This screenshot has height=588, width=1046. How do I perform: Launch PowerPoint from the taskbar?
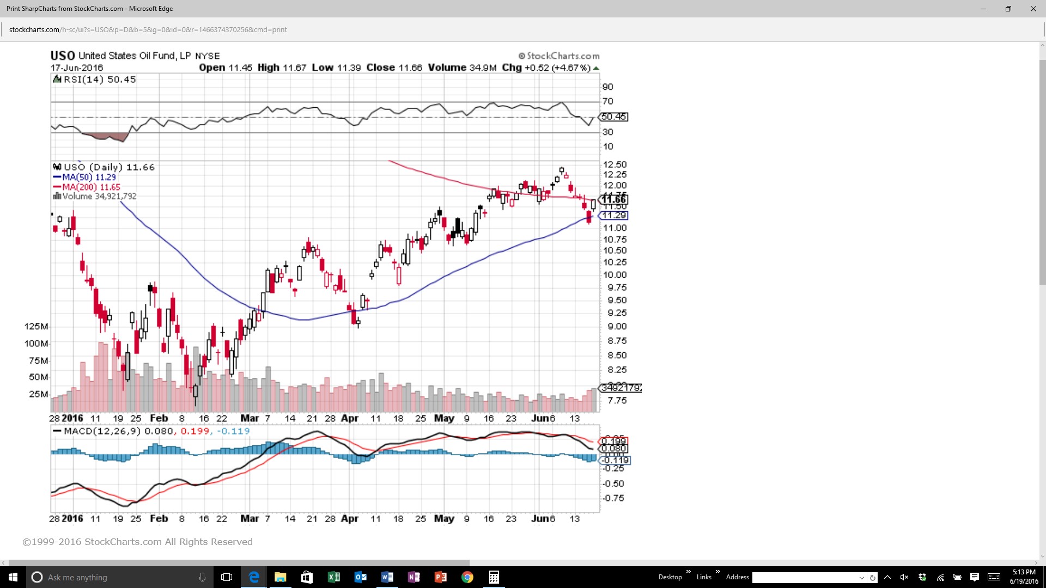pos(440,577)
